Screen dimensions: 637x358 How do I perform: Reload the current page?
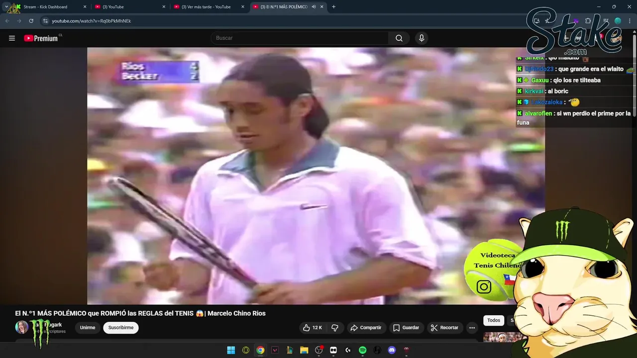click(31, 21)
